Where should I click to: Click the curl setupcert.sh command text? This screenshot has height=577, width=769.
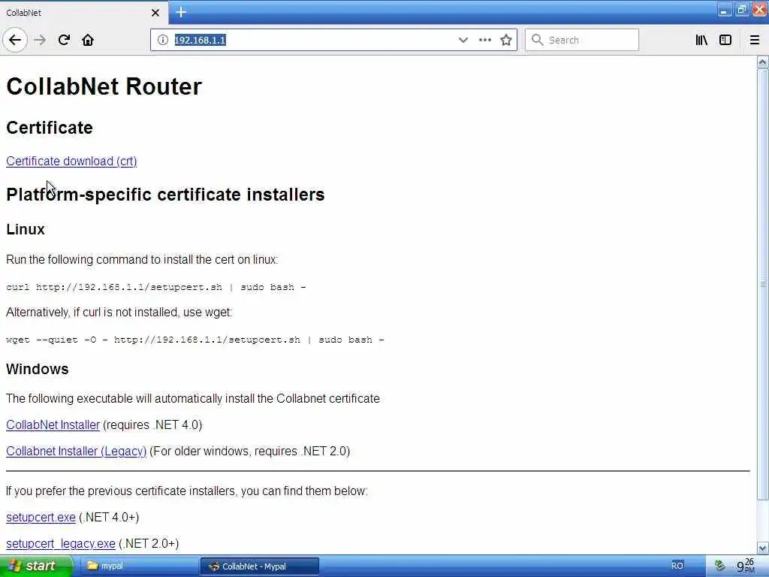click(x=156, y=287)
